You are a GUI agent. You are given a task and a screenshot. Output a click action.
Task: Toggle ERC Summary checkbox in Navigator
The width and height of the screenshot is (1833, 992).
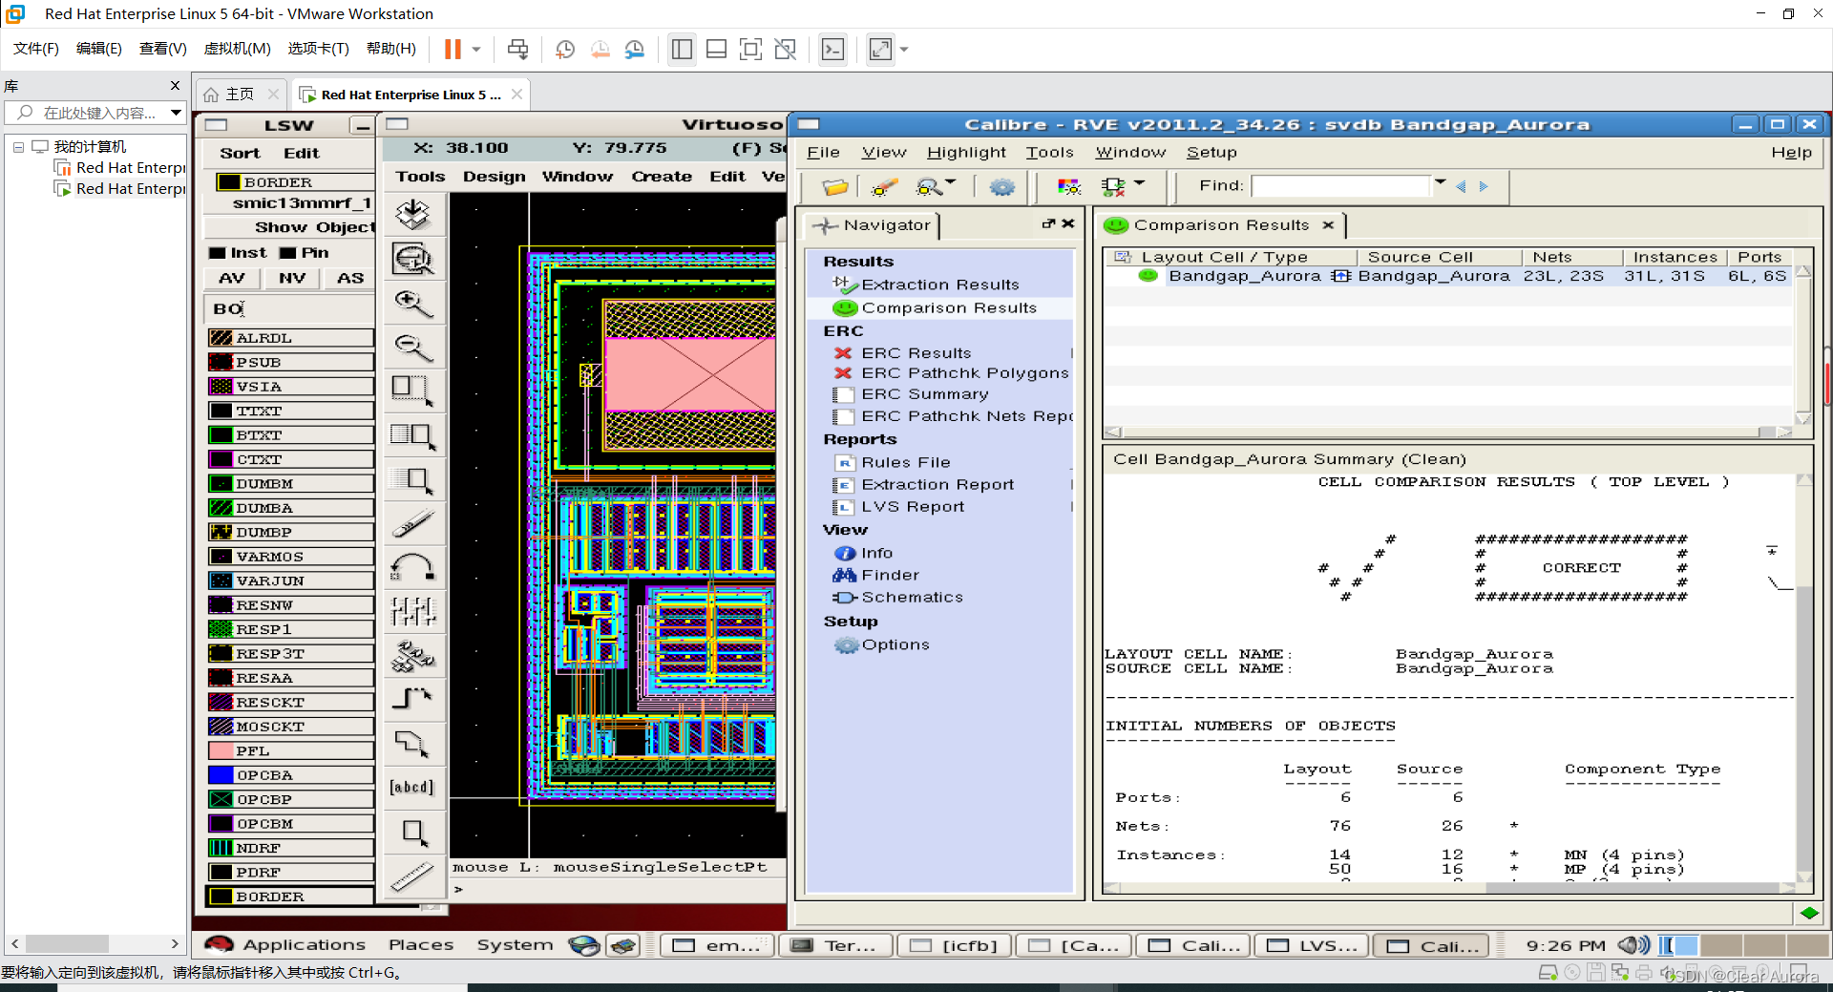[x=844, y=394]
